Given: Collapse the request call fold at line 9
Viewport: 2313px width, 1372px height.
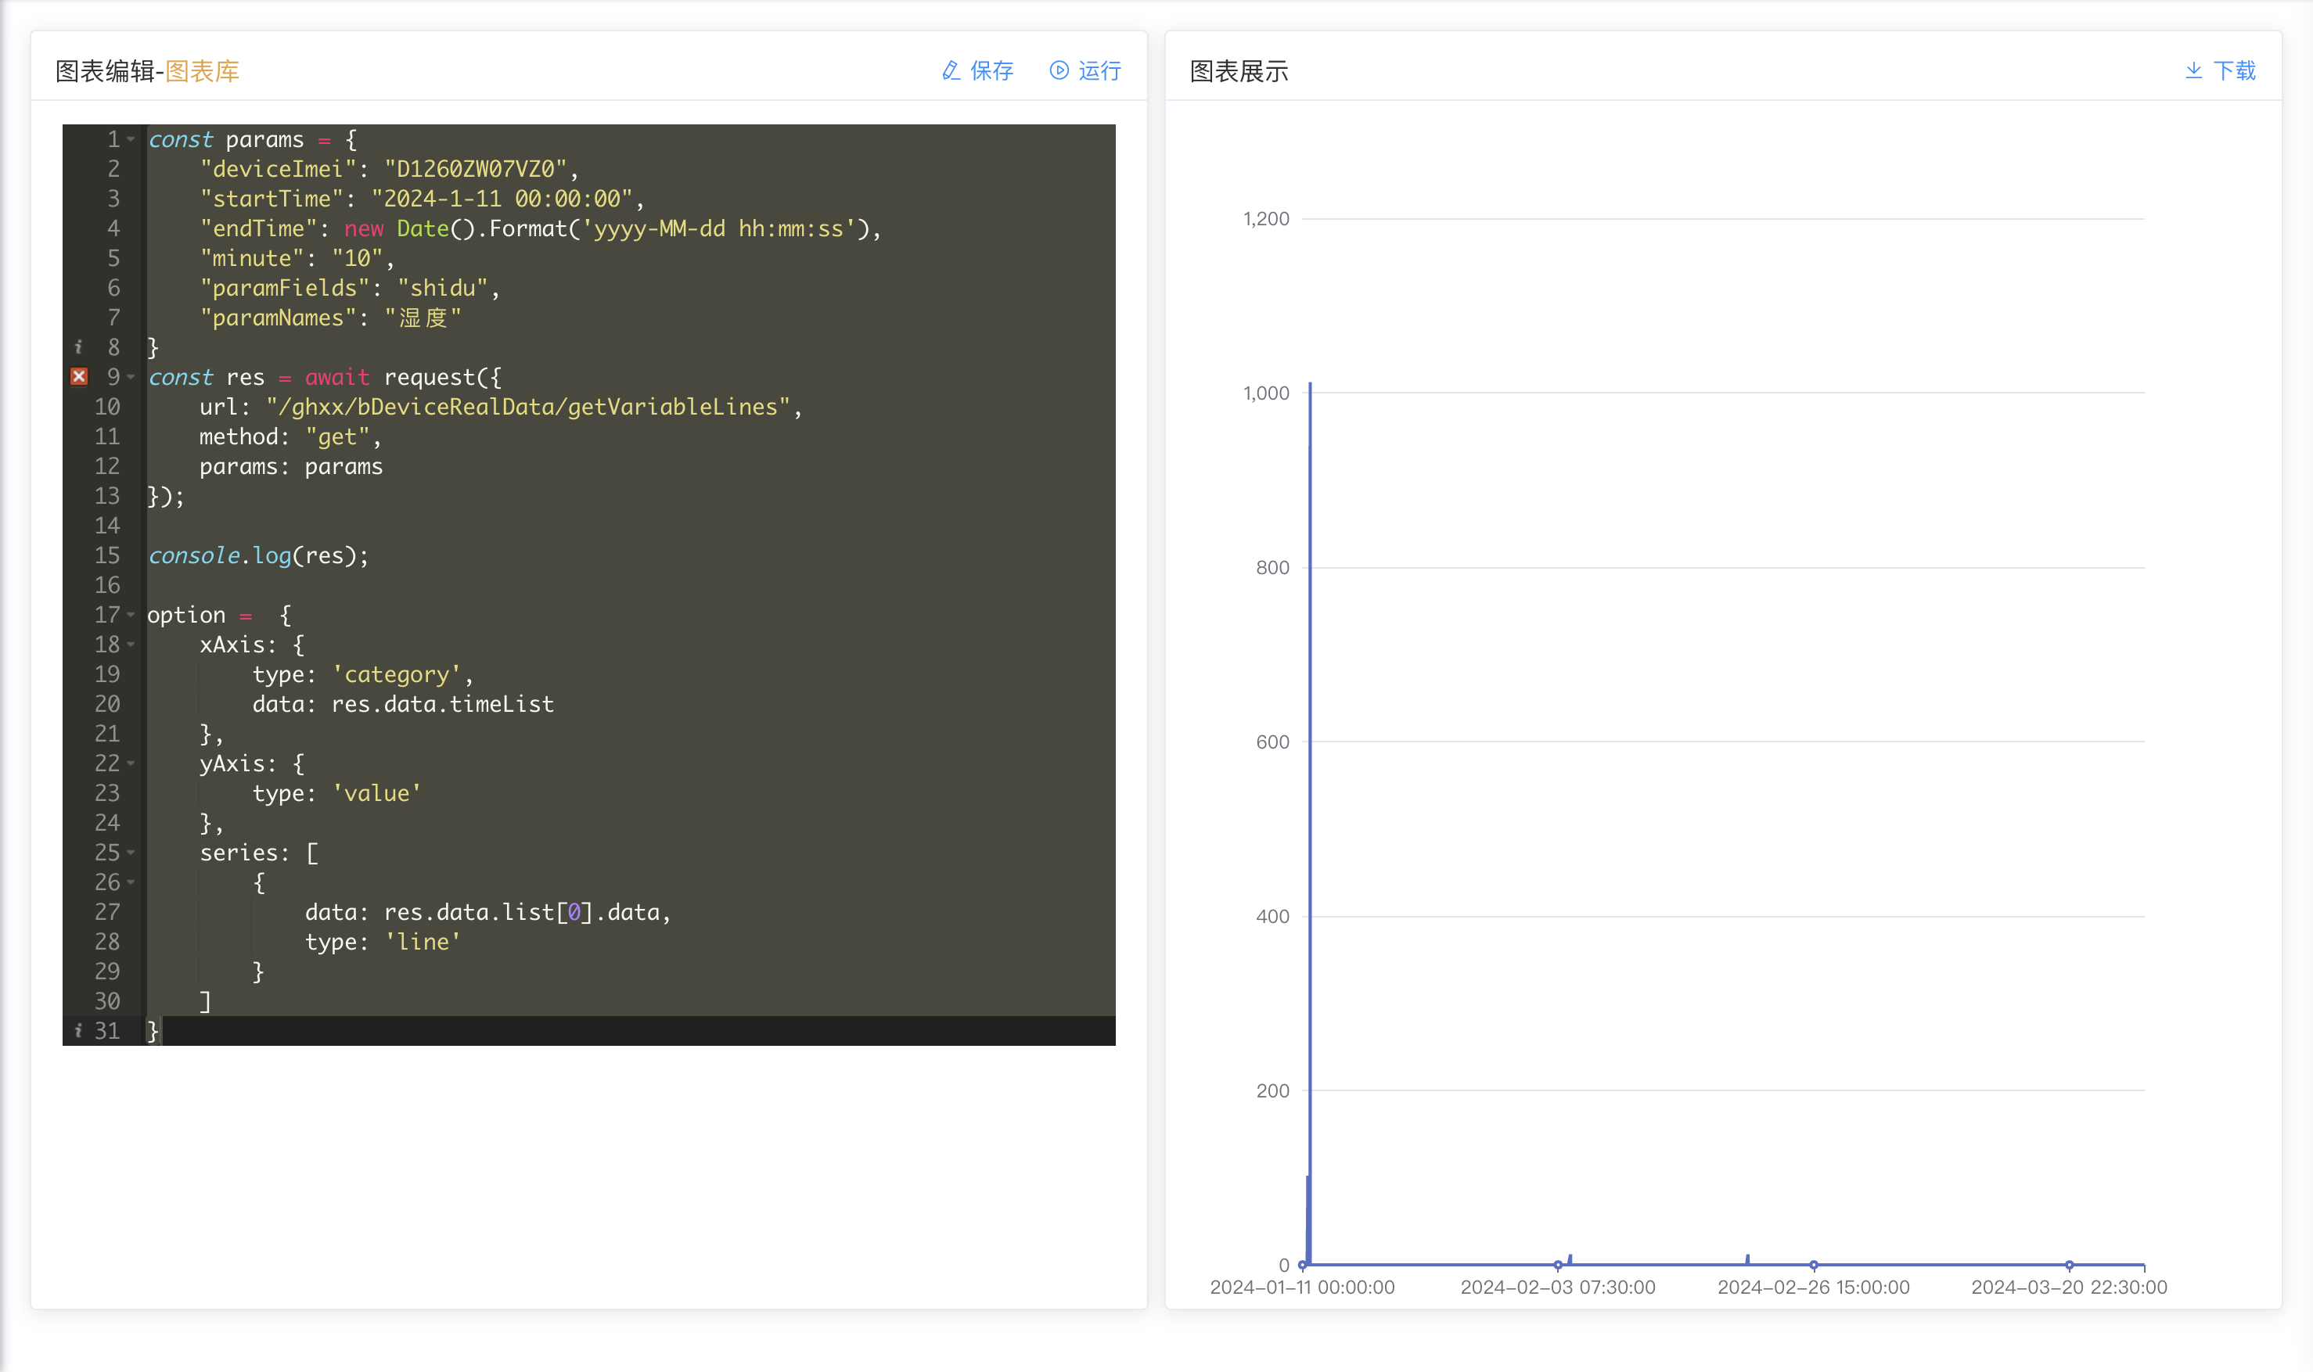Looking at the screenshot, I should (131, 377).
